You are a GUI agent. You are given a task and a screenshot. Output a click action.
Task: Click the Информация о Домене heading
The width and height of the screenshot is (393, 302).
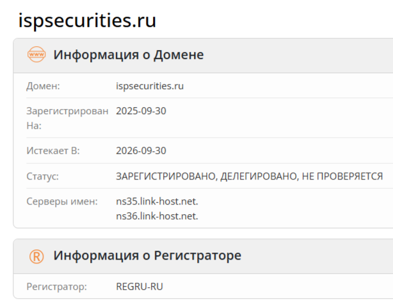128,55
